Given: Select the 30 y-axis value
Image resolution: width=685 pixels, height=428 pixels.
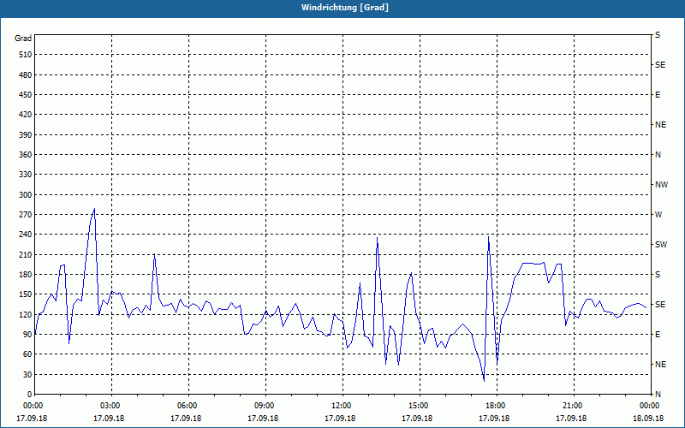Looking at the screenshot, I should click(27, 374).
